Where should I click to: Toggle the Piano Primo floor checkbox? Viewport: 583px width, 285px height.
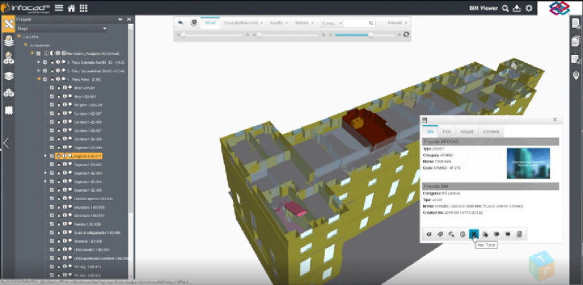click(x=45, y=79)
